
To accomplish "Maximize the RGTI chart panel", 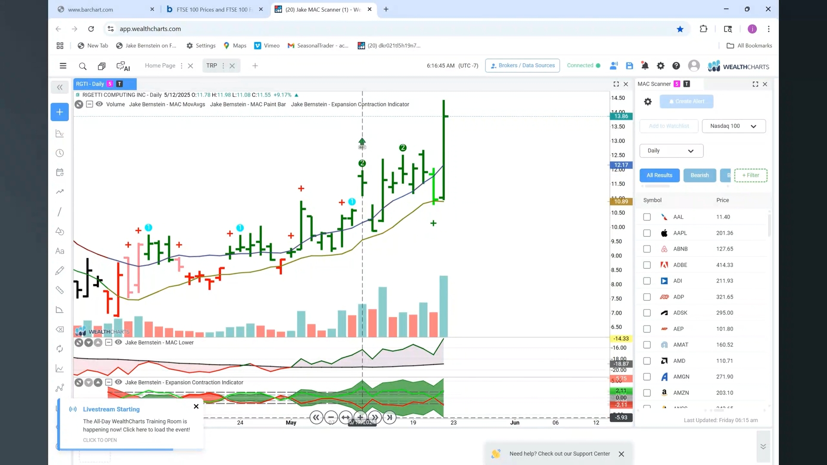I will [616, 84].
